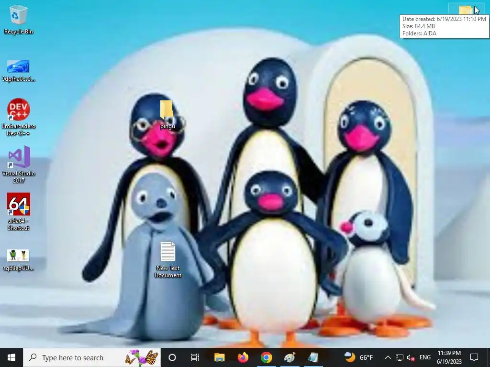
Task: Show hidden system tray icons
Action: [388, 357]
